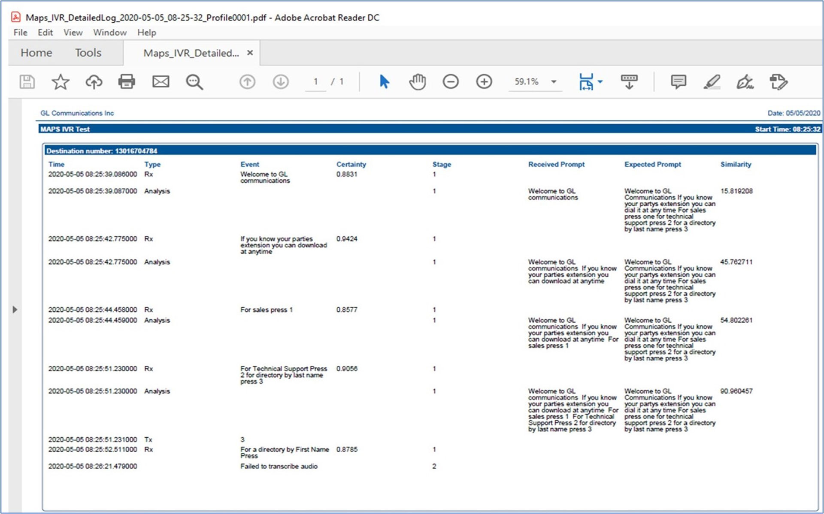
Task: Add a comment sticky note
Action: point(679,81)
